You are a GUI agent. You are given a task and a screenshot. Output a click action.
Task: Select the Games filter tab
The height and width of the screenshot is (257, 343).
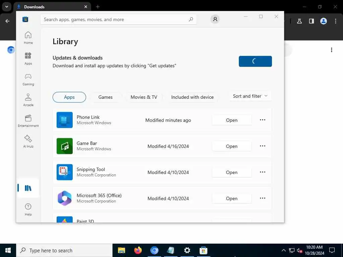tap(106, 97)
